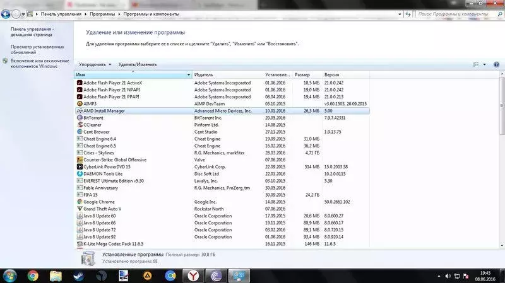Click the CCleaner program icon
This screenshot has width=505, height=283.
(x=80, y=125)
